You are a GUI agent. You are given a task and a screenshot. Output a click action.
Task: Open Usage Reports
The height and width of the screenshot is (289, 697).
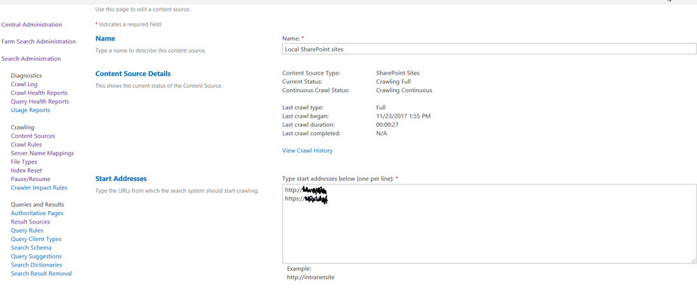click(x=30, y=110)
